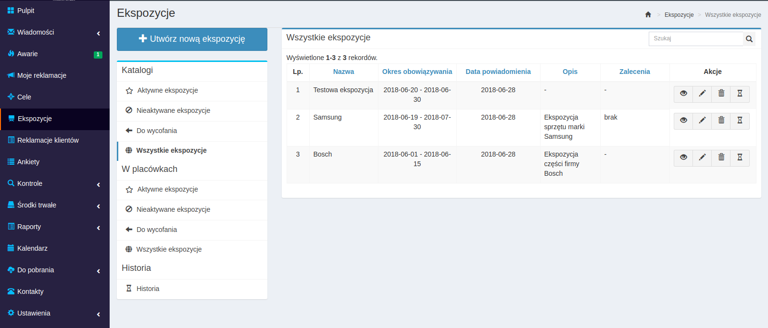
Task: View Testowa ekspozycja with the eye icon
Action: 683,94
